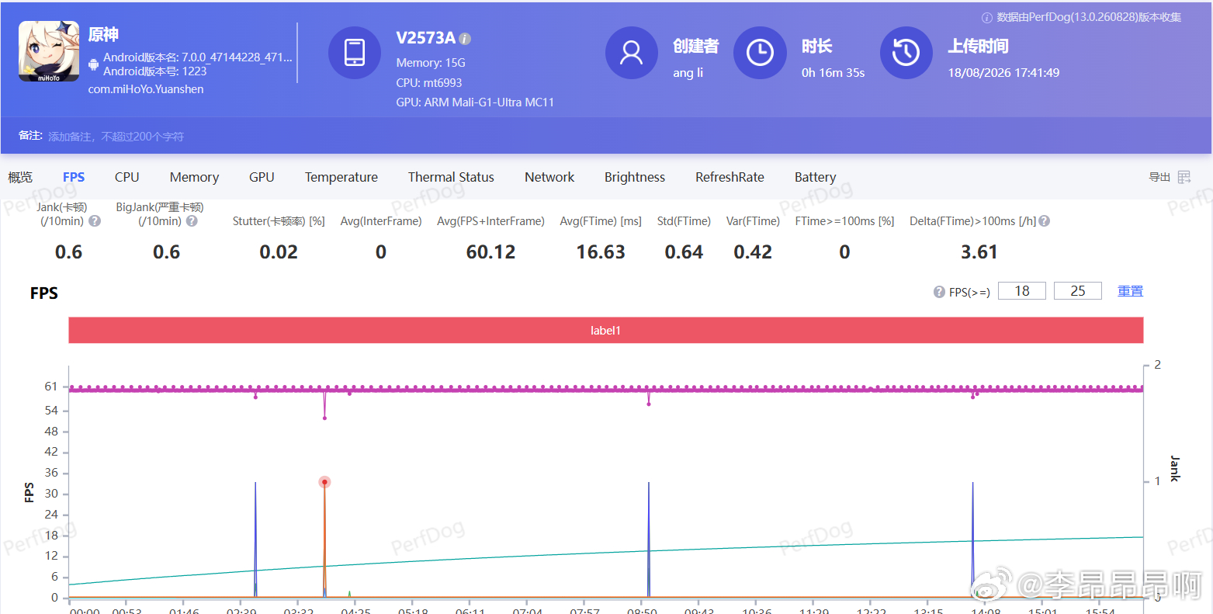
Task: Select the Battery tab
Action: [815, 177]
